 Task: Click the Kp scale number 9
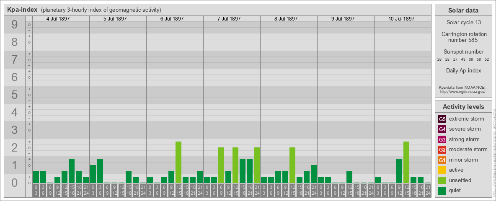click(15, 25)
